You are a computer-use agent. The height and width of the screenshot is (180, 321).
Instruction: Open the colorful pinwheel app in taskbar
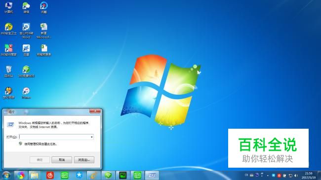21,175
